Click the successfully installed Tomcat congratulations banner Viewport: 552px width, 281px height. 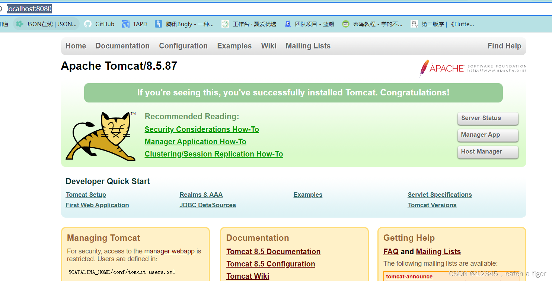tap(293, 93)
